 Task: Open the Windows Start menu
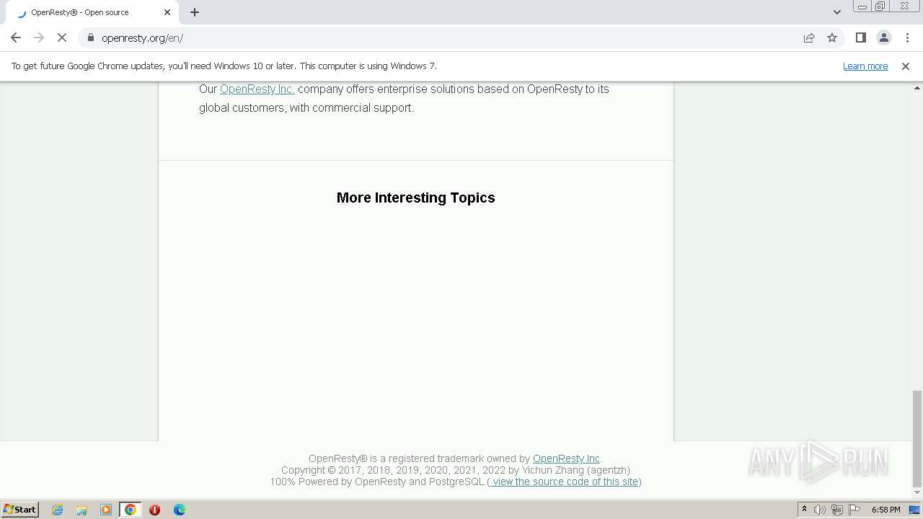click(x=20, y=510)
